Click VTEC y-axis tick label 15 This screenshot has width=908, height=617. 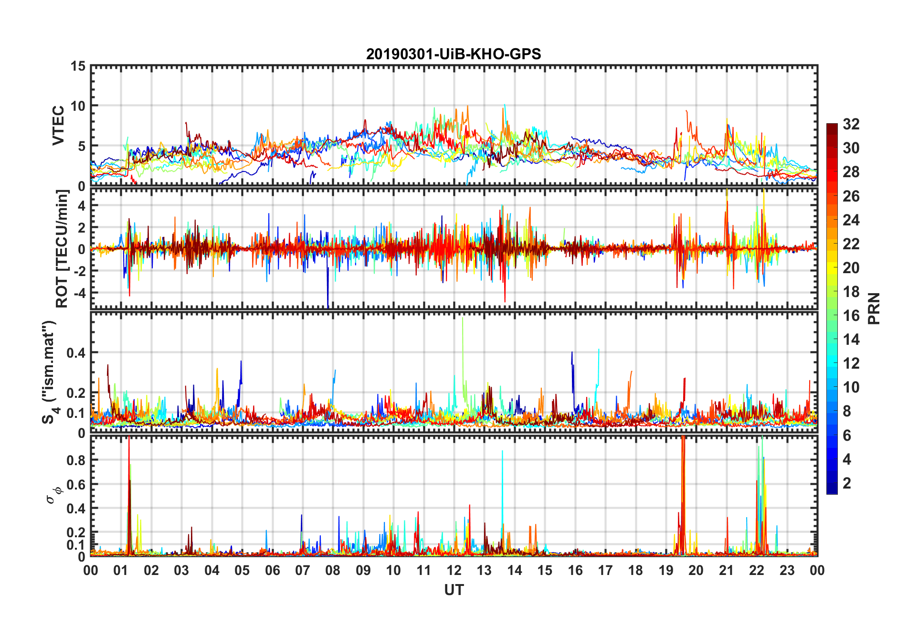coord(78,66)
